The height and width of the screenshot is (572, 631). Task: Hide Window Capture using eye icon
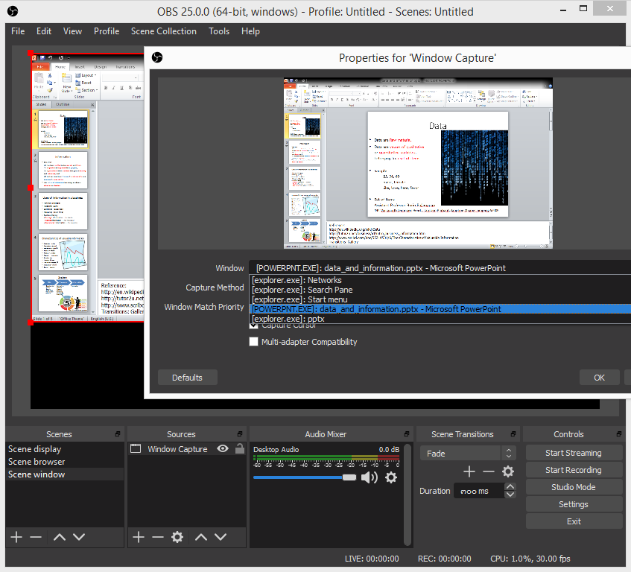coord(222,449)
